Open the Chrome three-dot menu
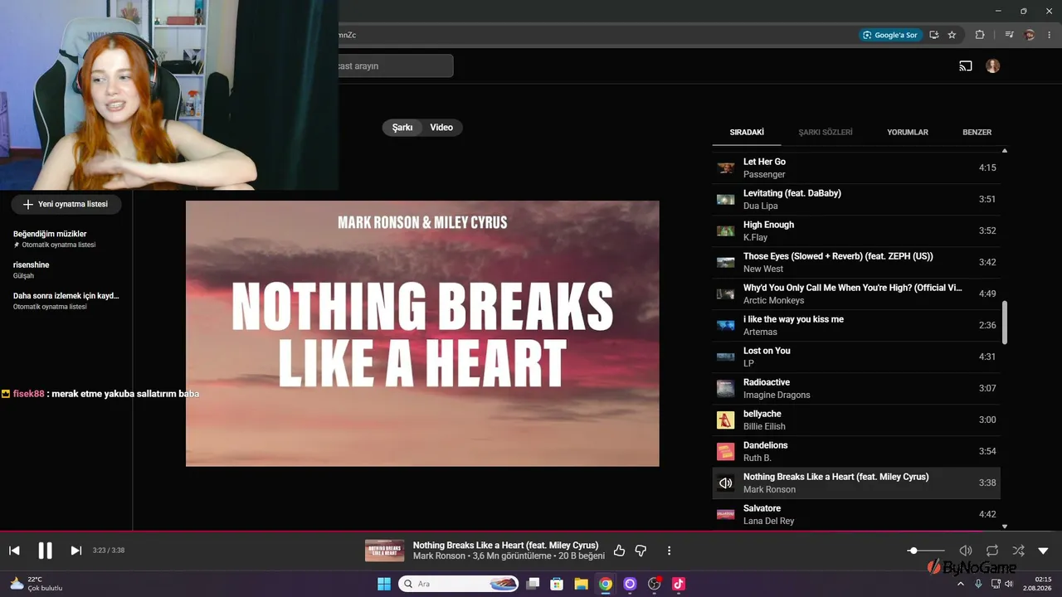 pos(1050,35)
